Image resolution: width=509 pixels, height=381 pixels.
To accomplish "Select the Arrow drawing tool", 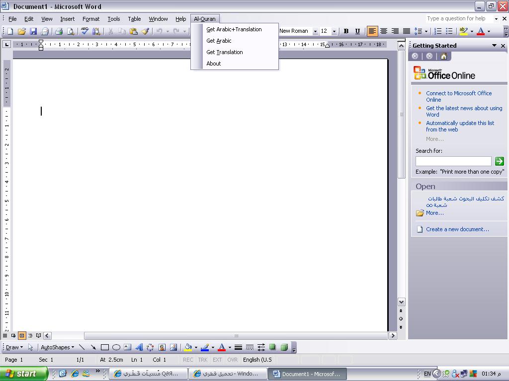I will (93, 347).
